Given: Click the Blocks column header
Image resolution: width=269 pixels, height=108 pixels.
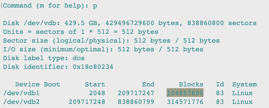Looking at the screenshot, I should [191, 84].
